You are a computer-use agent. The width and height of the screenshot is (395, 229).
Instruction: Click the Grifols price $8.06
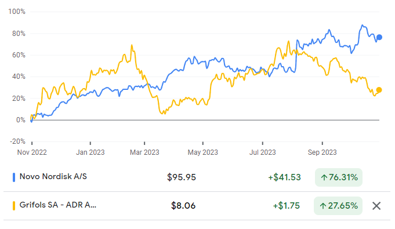point(183,206)
